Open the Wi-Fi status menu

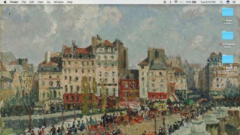(x=176, y=2)
